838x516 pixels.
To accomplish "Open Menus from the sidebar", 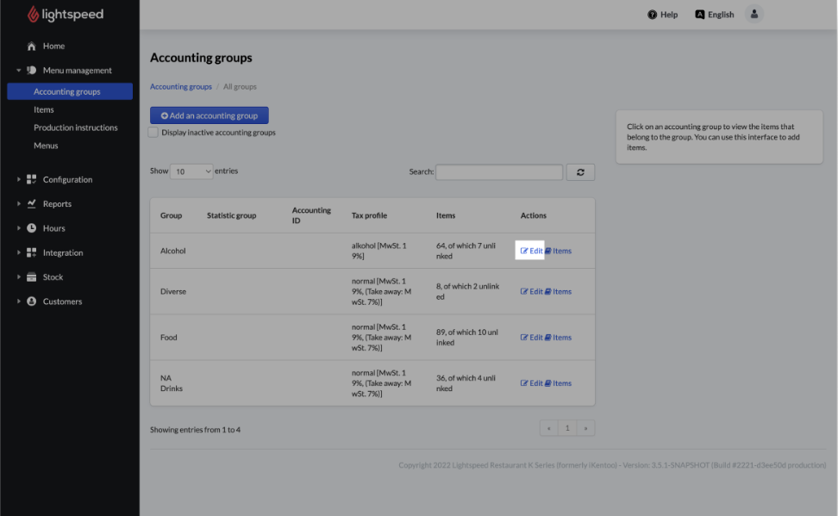I will point(47,146).
